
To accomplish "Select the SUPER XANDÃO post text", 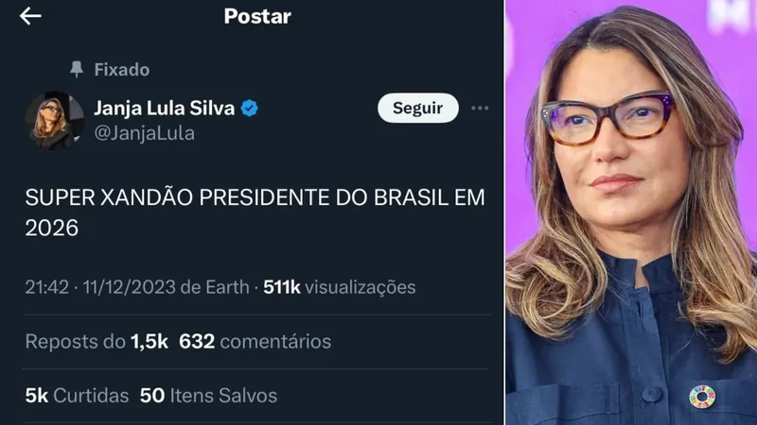I will [x=255, y=212].
